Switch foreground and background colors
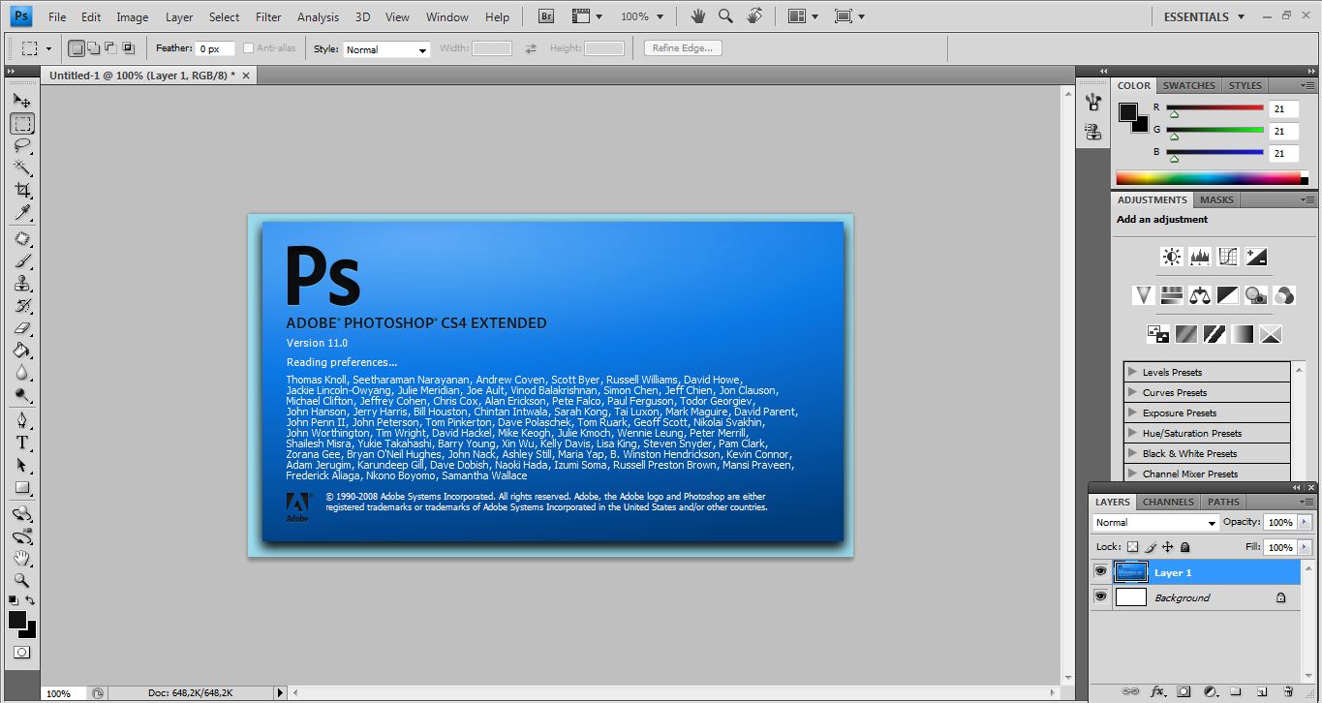The height and width of the screenshot is (703, 1322). click(x=30, y=600)
